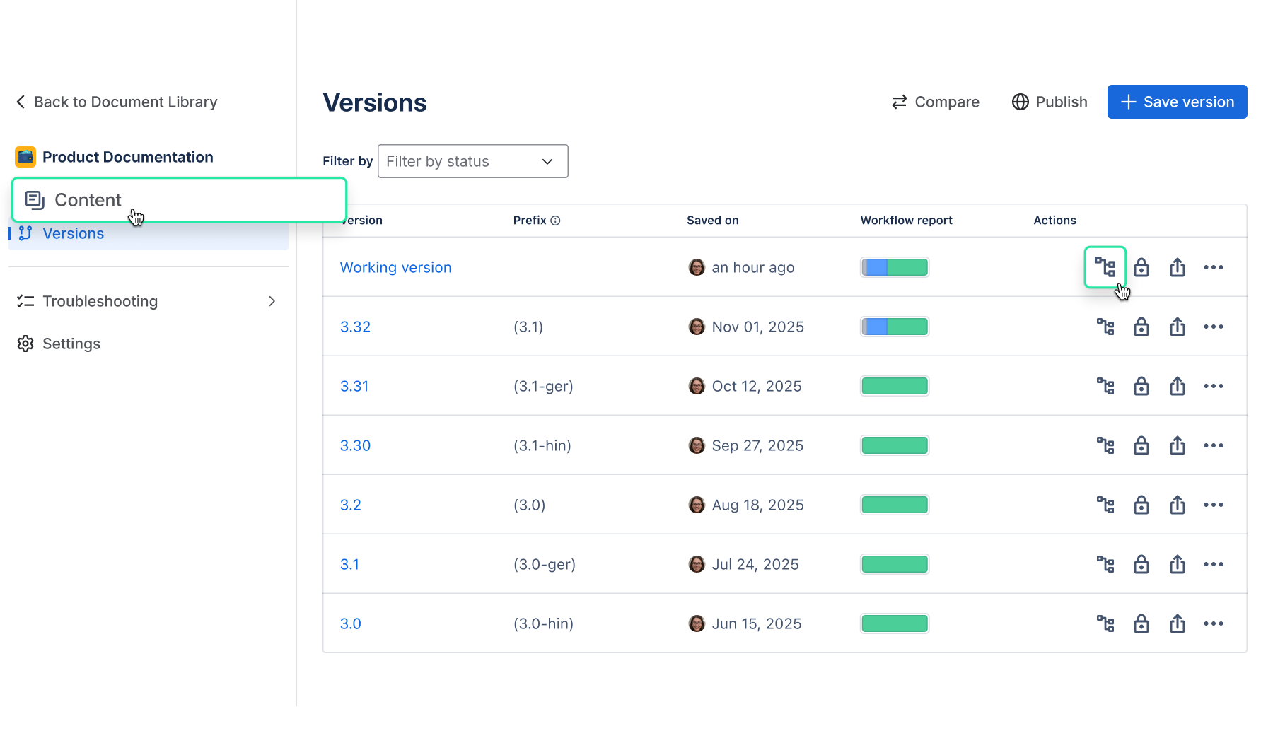View the info tooltip next to Prefix
This screenshot has height=738, width=1273.
(x=556, y=220)
